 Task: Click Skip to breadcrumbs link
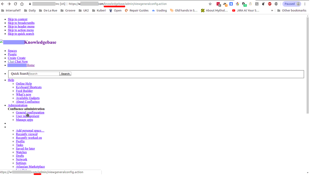[21, 23]
